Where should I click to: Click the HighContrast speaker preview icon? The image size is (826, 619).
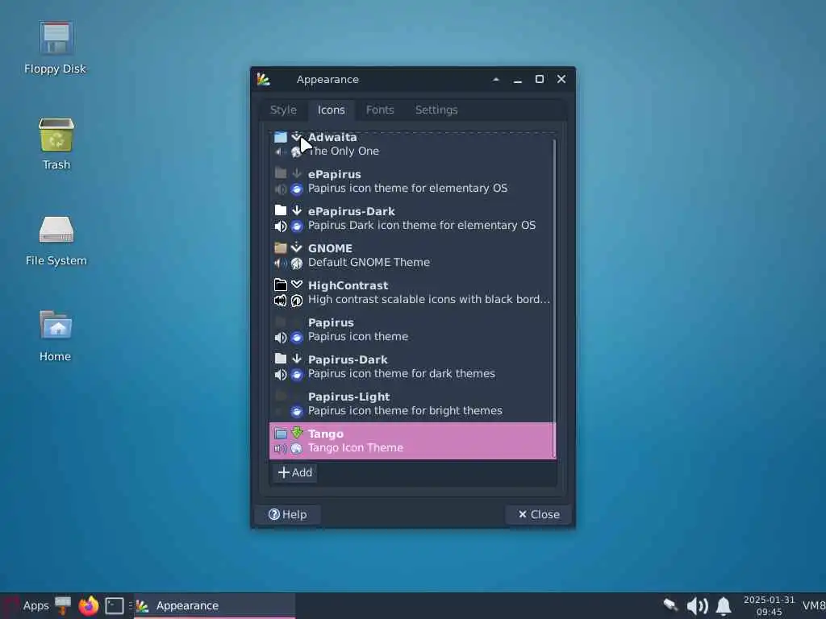coord(280,301)
